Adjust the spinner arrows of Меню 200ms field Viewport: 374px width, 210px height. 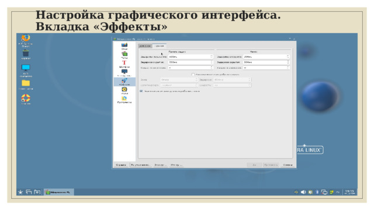coord(288,57)
